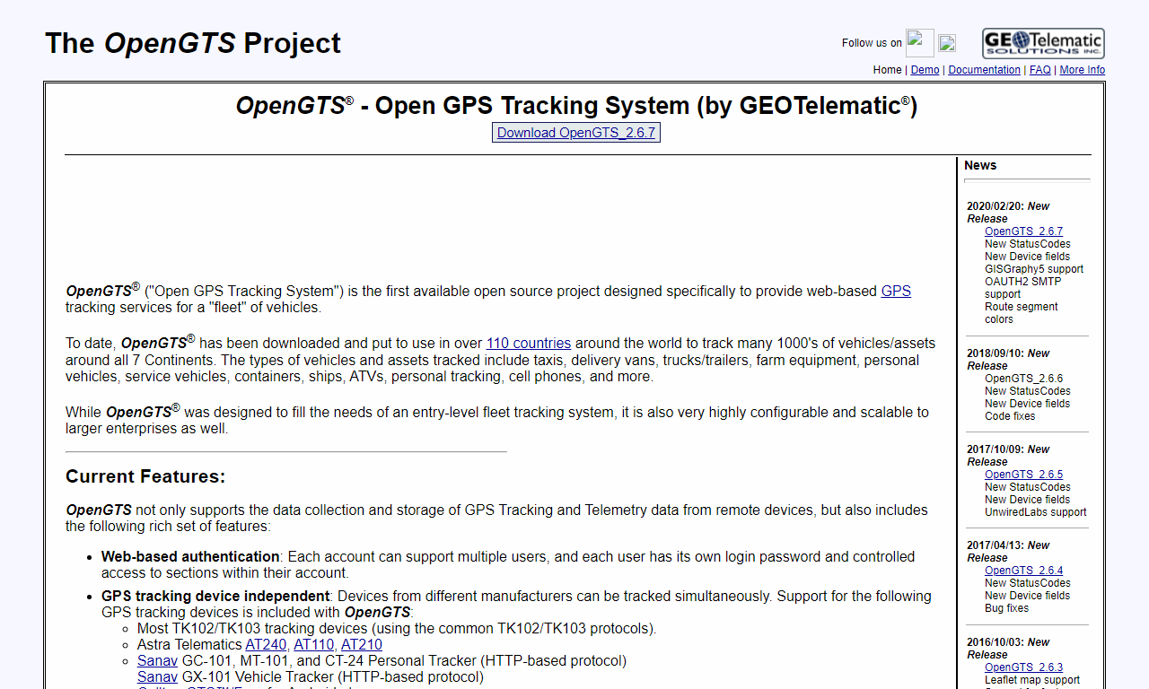Viewport: 1149px width, 689px height.
Task: Click 'Web-based authentication' feature label
Action: [x=190, y=557]
